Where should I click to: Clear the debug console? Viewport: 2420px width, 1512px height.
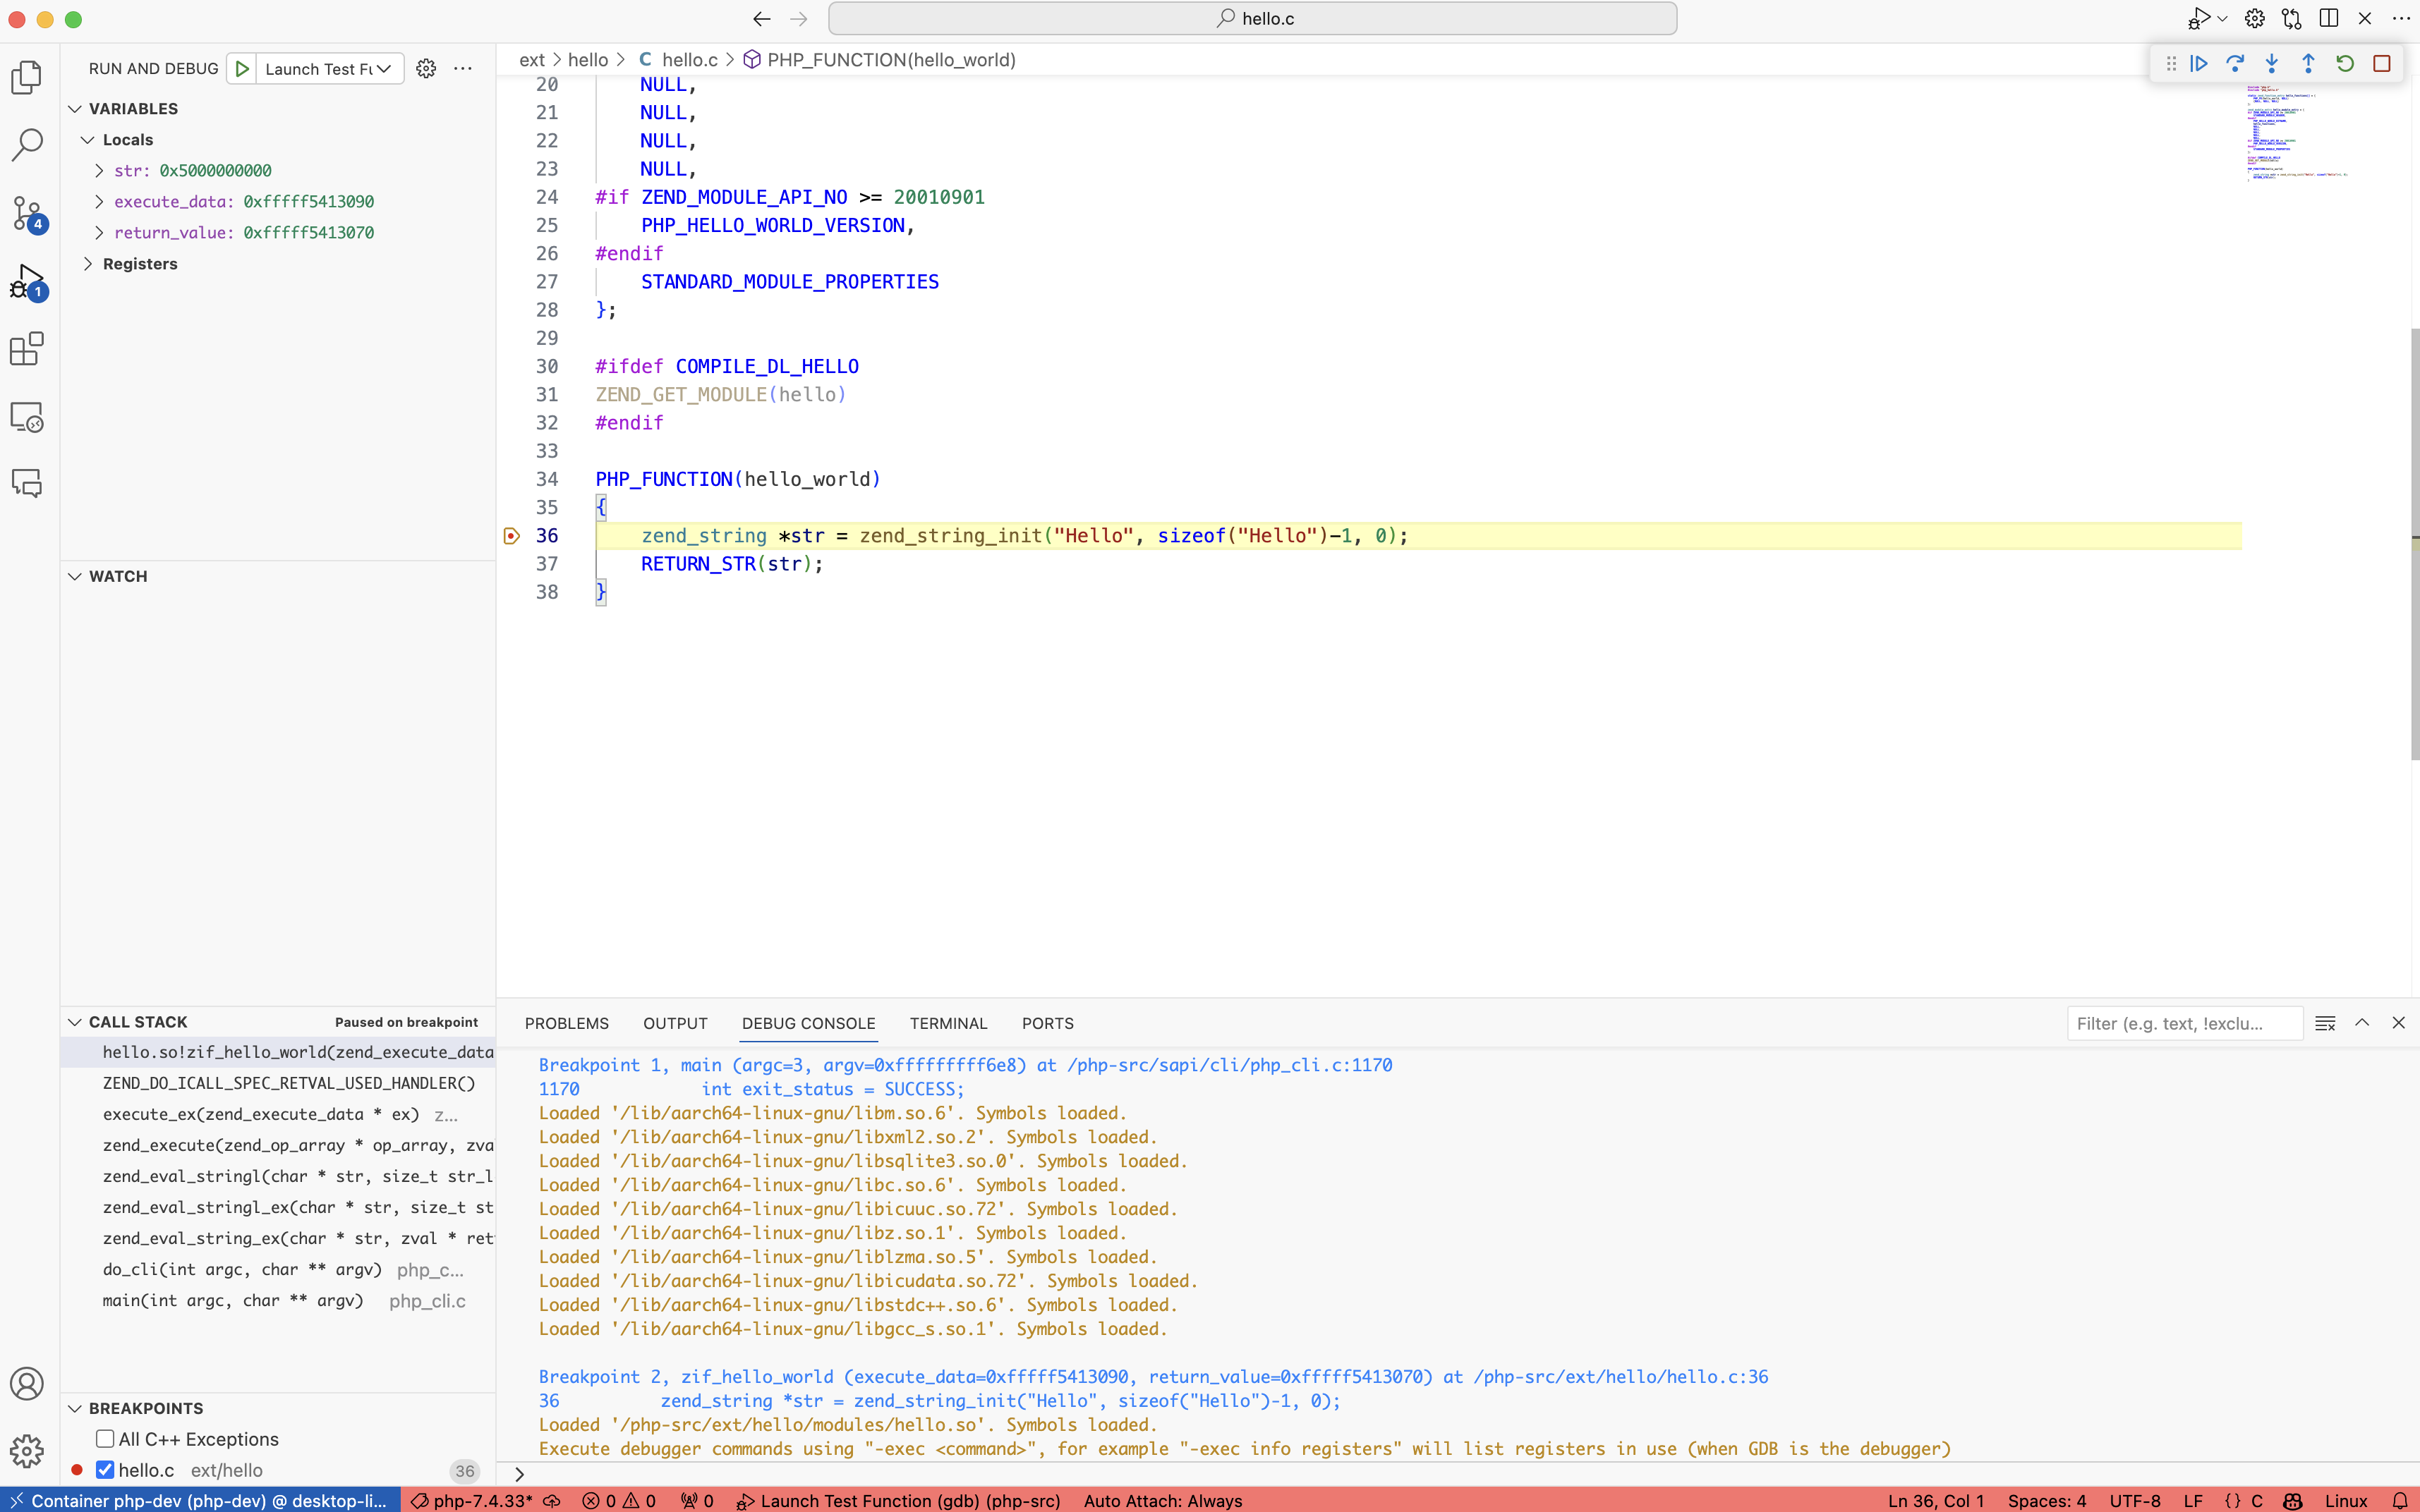point(2325,1023)
